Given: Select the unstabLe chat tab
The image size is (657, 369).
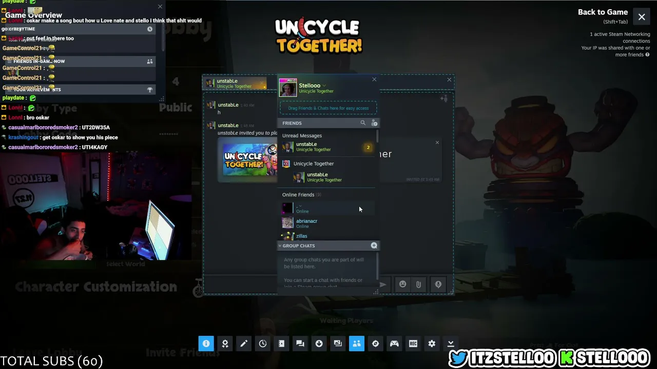Looking at the screenshot, I should pos(236,84).
